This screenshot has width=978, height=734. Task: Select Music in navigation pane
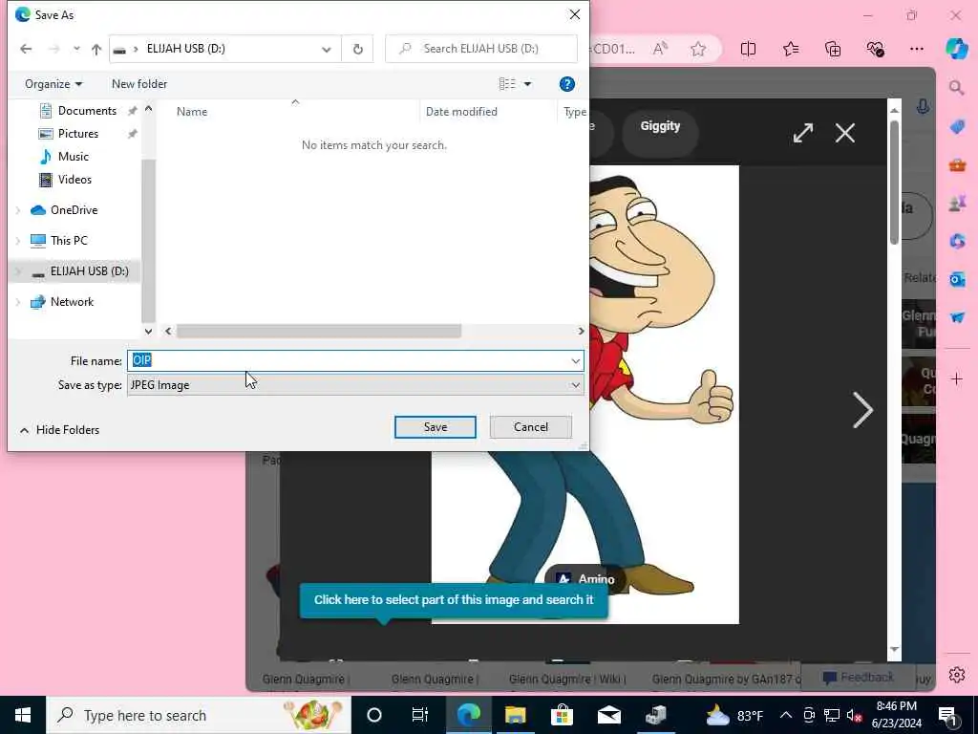pyautogui.click(x=73, y=157)
